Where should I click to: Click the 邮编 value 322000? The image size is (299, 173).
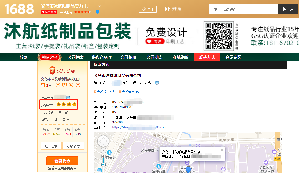(x=117, y=122)
